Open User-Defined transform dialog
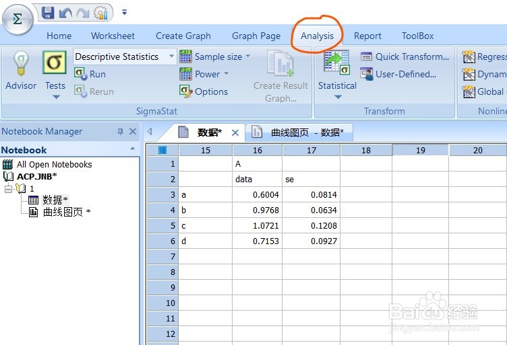The width and height of the screenshot is (507, 345). pos(398,74)
